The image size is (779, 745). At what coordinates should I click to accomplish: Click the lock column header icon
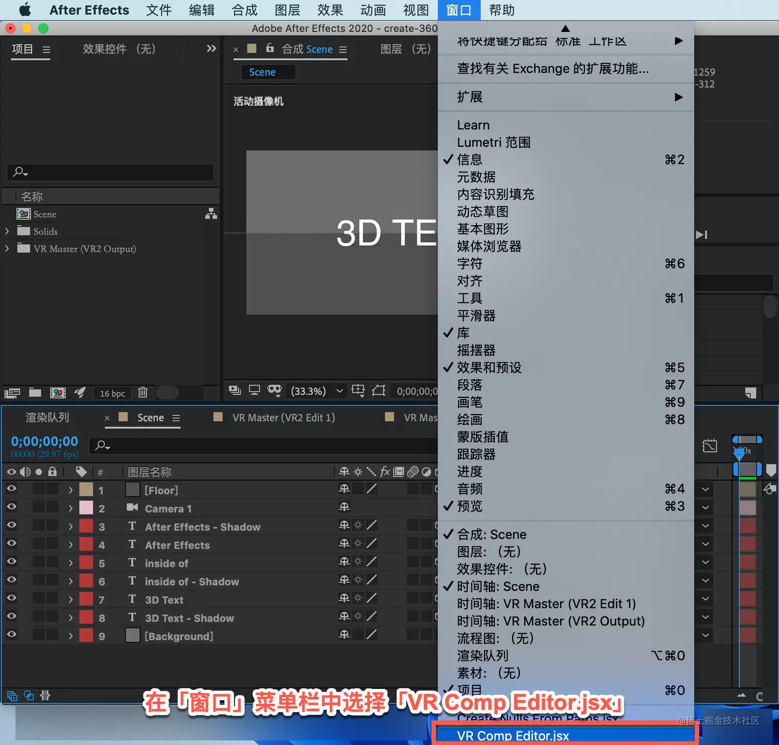(52, 471)
